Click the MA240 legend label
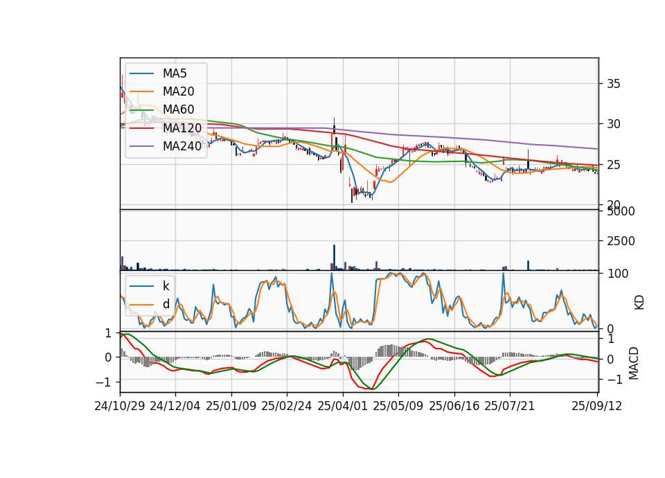Viewport: 665px width, 478px height. coord(182,146)
